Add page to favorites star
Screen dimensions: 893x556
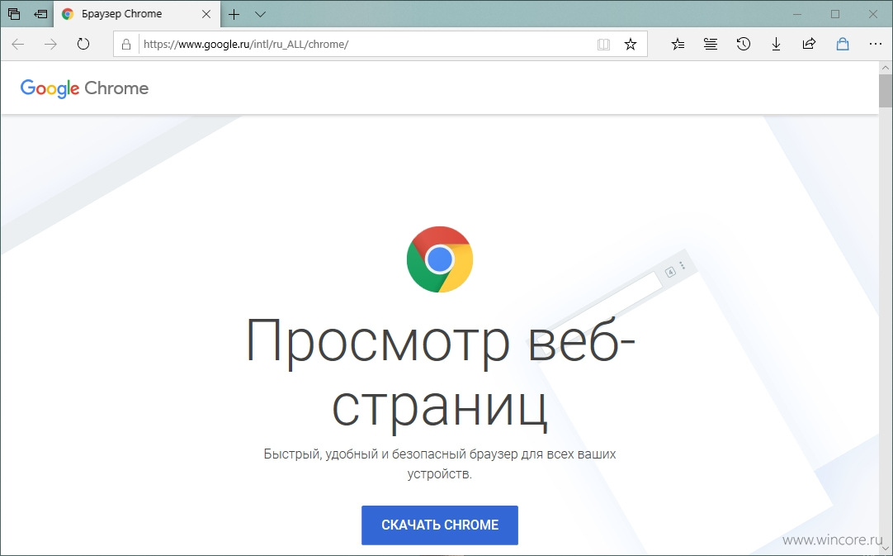(x=631, y=44)
